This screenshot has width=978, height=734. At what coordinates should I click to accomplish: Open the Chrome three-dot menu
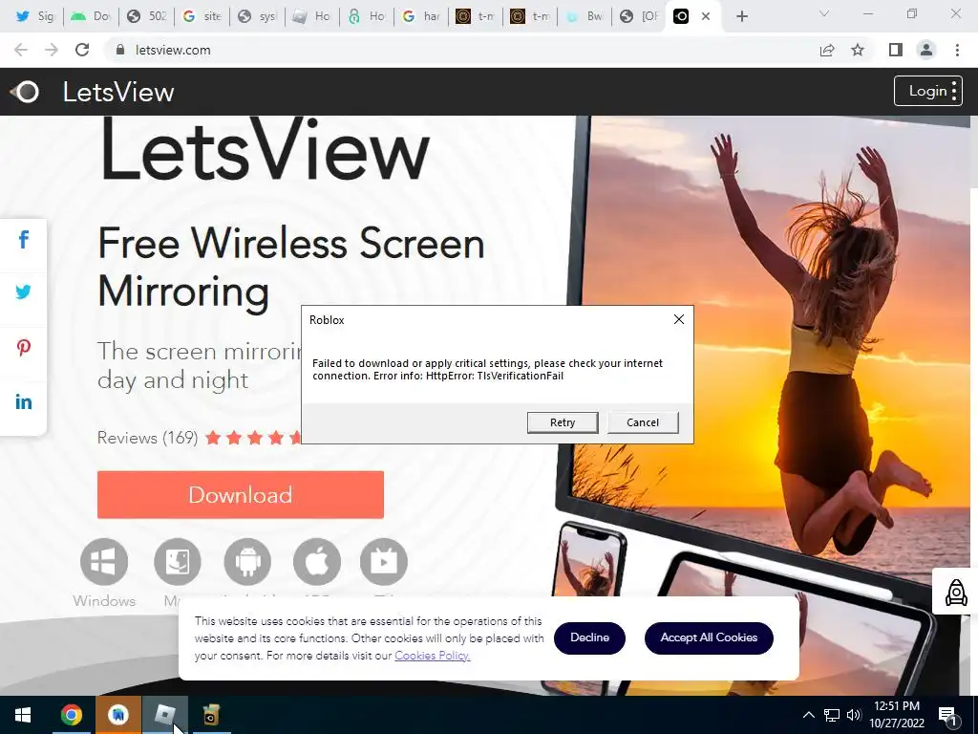[x=957, y=50]
